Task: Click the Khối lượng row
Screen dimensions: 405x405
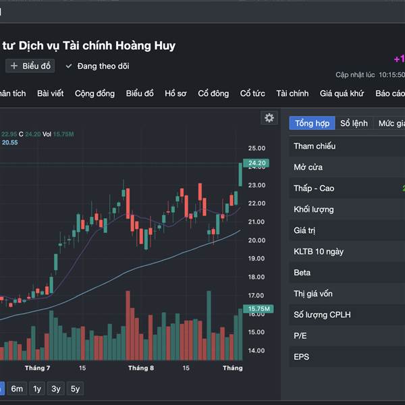Action: (347, 209)
